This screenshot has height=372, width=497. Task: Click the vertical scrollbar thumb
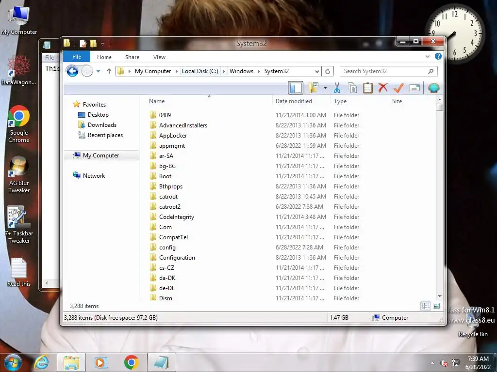pyautogui.click(x=440, y=107)
